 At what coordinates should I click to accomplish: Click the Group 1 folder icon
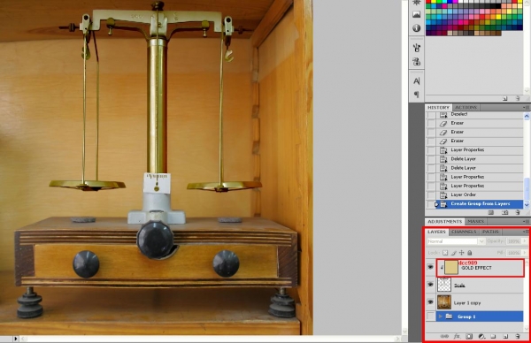pos(449,316)
